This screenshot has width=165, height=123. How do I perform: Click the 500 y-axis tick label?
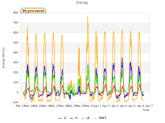[x=16, y=43]
